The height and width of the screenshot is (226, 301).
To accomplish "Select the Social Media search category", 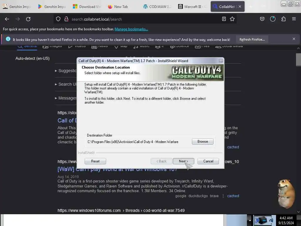I will (x=229, y=46).
